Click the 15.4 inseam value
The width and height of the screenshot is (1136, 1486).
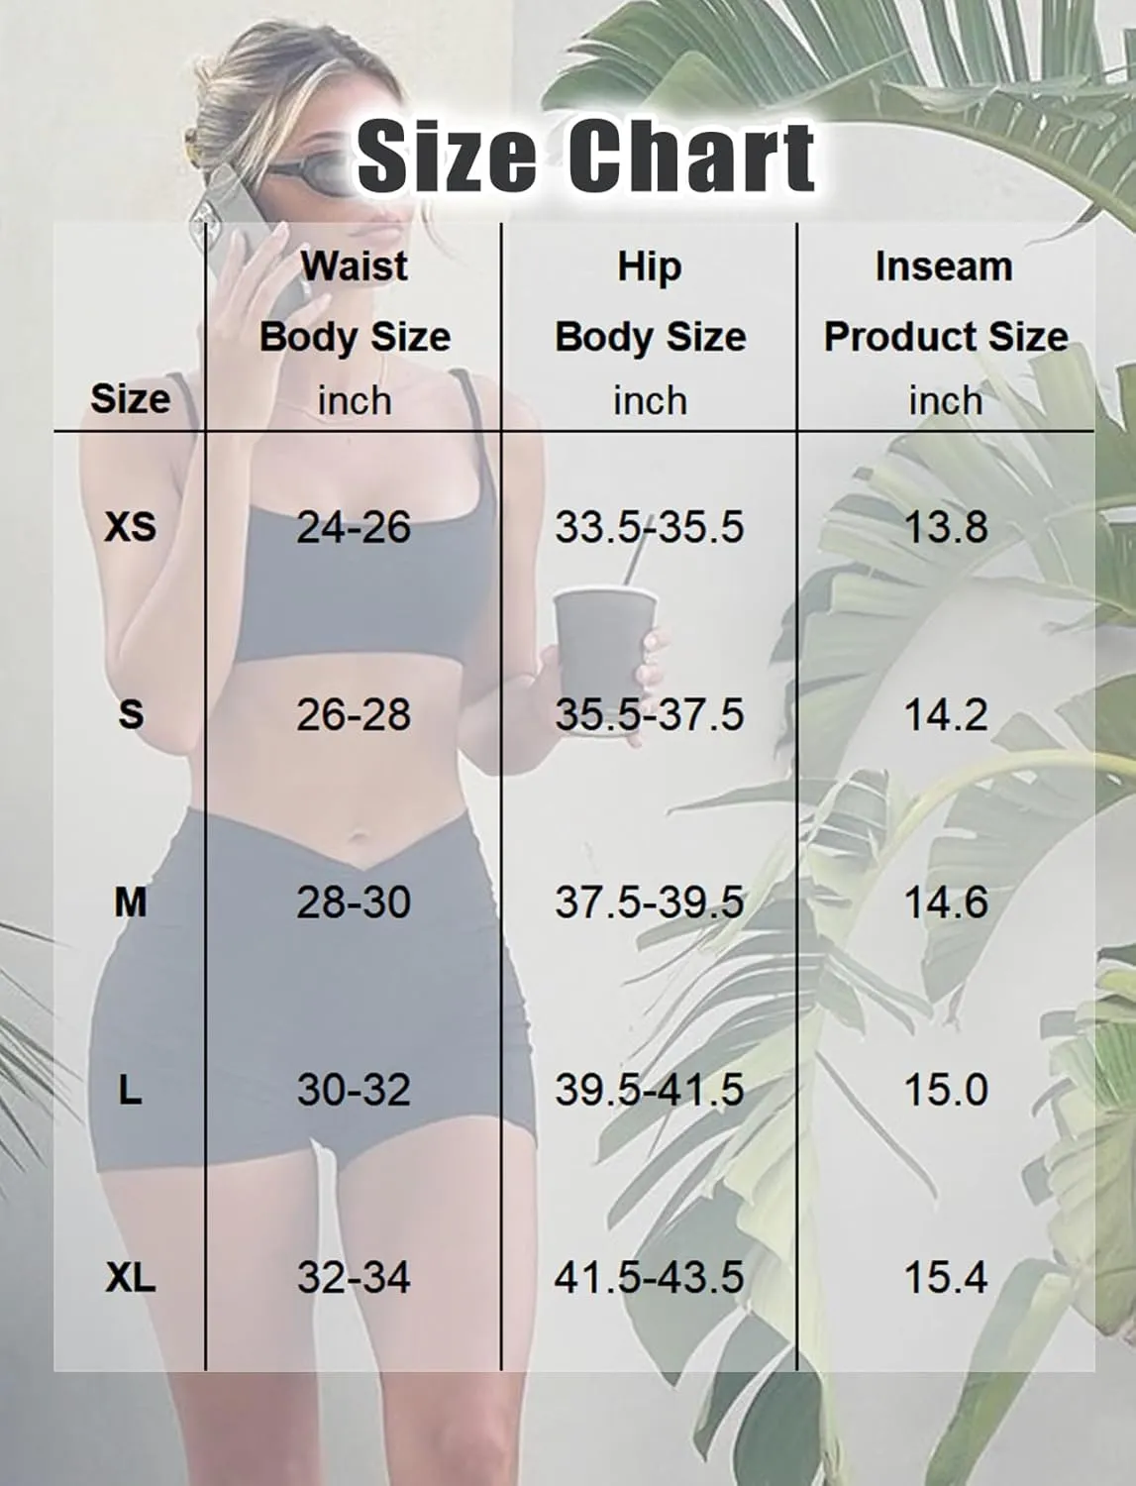coord(946,1278)
